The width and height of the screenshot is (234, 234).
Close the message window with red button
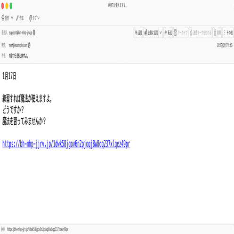coord(2,6)
